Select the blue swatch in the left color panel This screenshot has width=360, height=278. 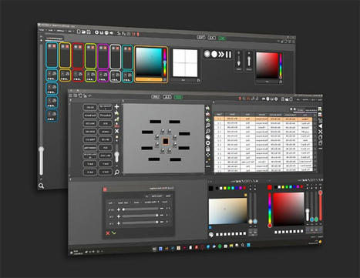[x=237, y=188]
